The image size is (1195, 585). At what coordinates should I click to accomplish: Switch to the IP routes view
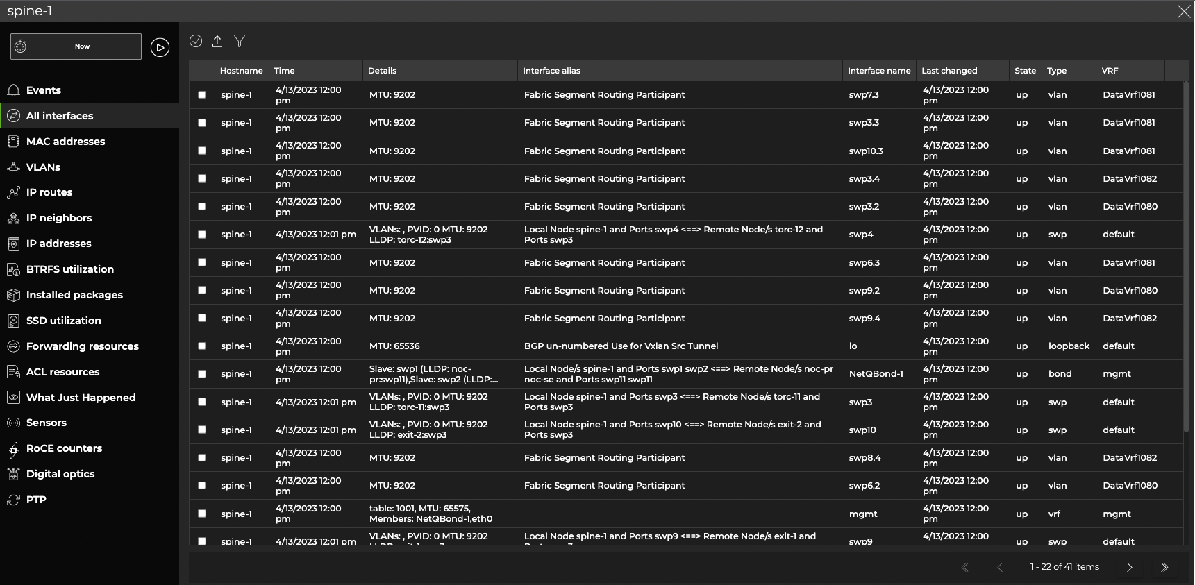coord(49,192)
